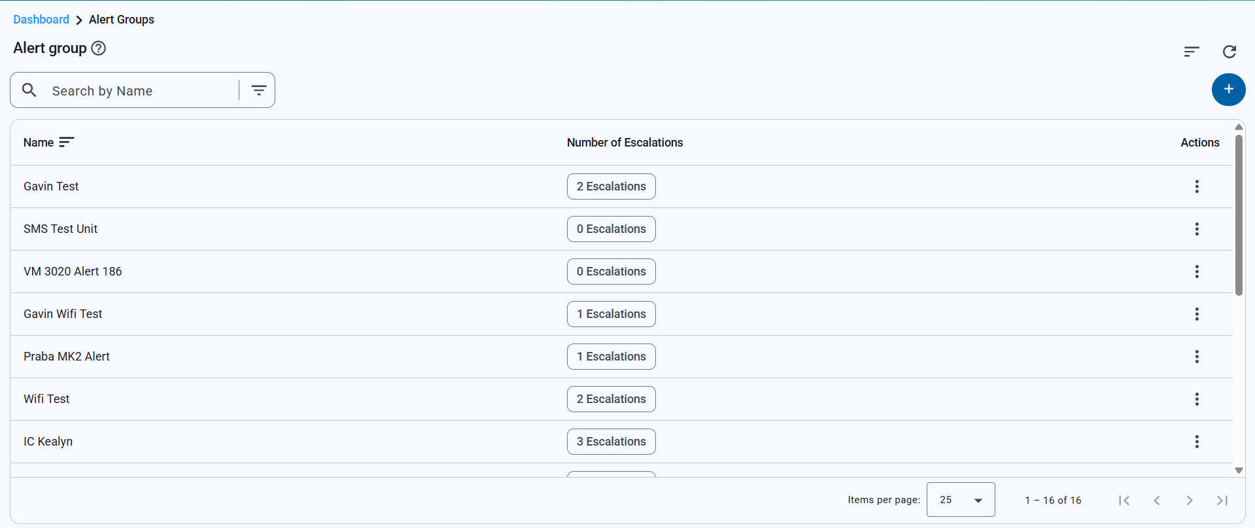The image size is (1255, 528).
Task: Open three-dot menu for VM 3020 Alert 186
Action: [1197, 272]
